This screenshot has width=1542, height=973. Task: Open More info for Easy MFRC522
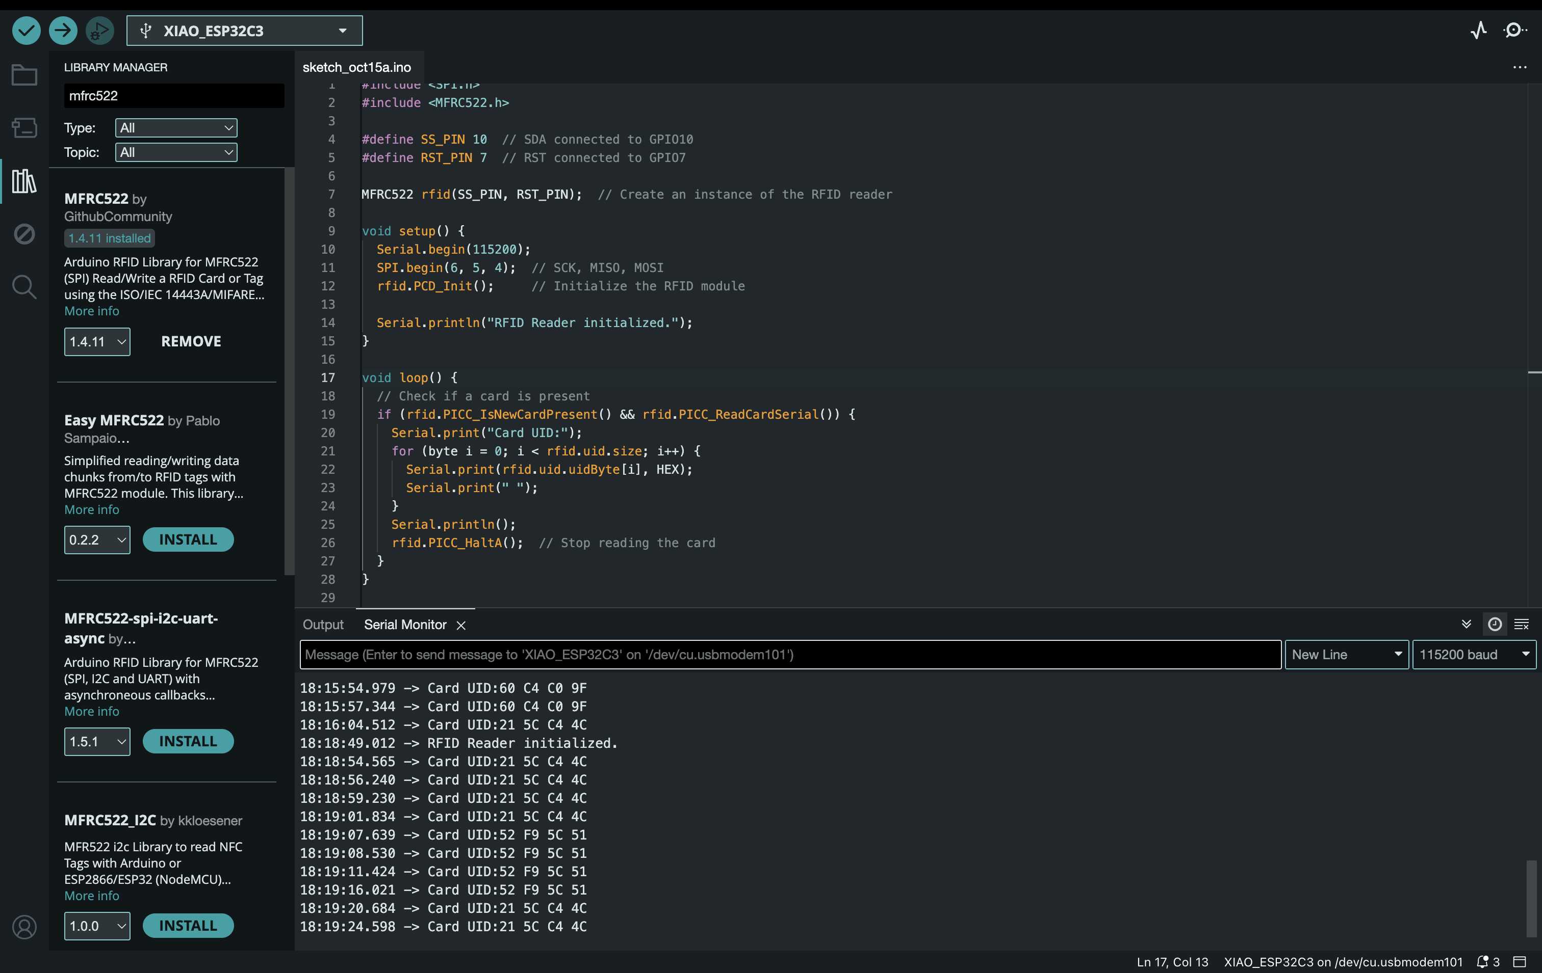(x=92, y=510)
